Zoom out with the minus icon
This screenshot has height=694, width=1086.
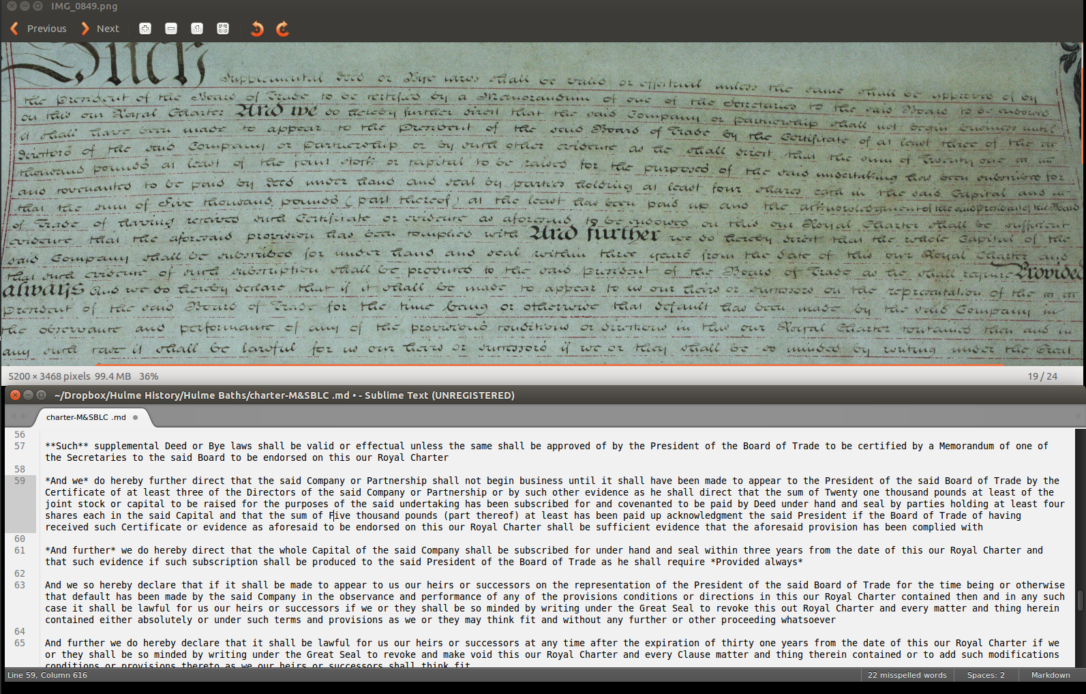(x=171, y=29)
